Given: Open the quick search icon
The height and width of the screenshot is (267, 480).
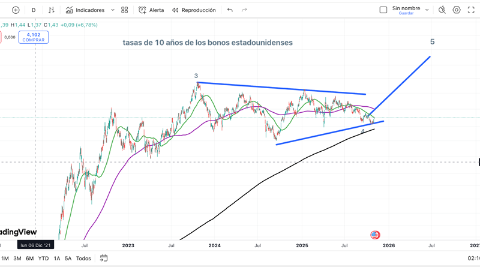Looking at the screenshot, I should pyautogui.click(x=442, y=10).
